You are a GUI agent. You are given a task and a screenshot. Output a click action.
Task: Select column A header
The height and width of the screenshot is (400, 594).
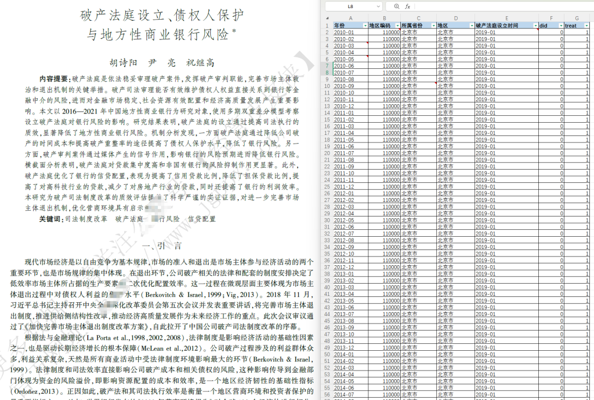tap(350, 19)
